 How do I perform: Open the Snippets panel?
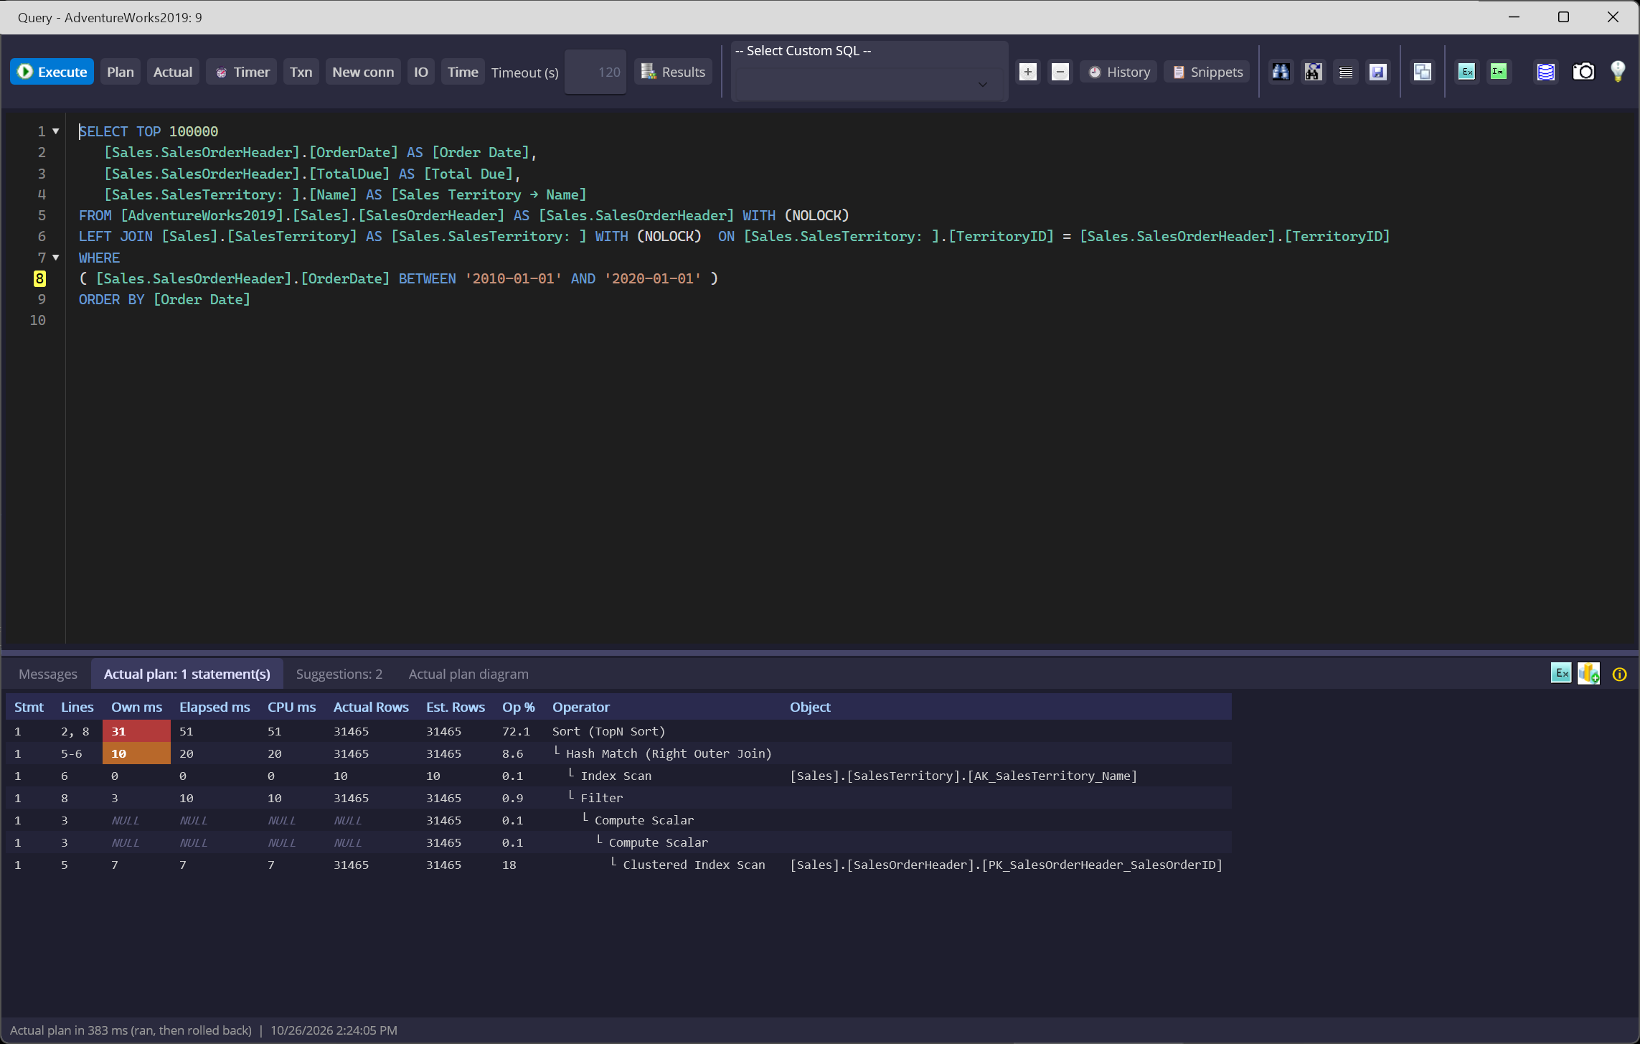pos(1207,72)
